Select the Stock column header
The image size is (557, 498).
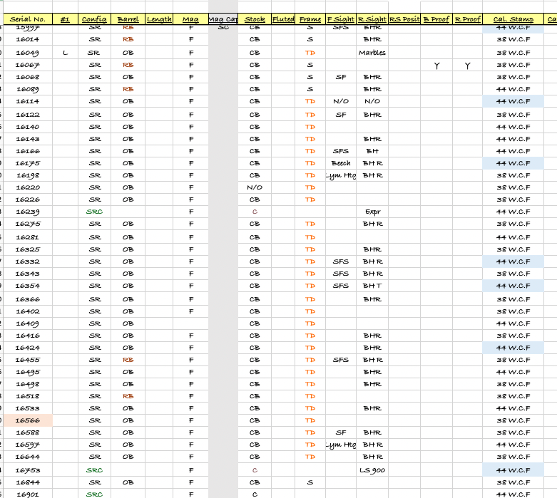coord(255,19)
